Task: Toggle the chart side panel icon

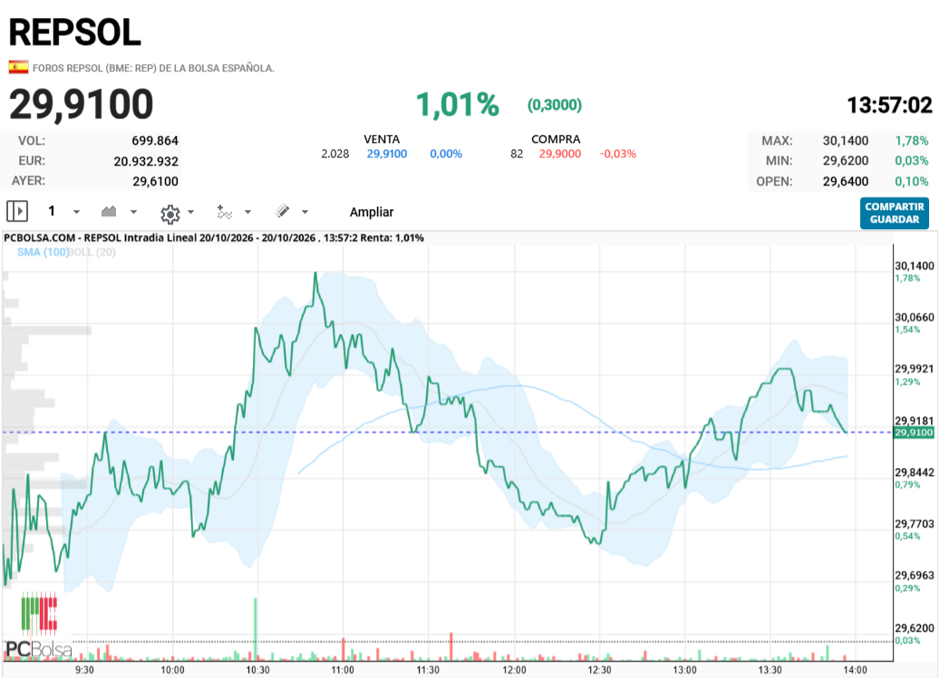Action: click(x=17, y=211)
